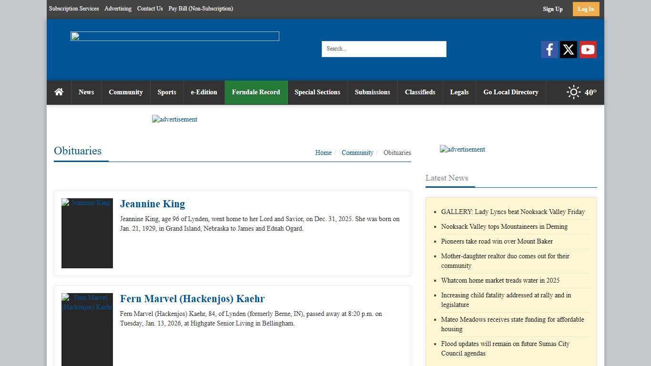The width and height of the screenshot is (651, 366).
Task: Open the Facebook social icon
Action: point(549,50)
